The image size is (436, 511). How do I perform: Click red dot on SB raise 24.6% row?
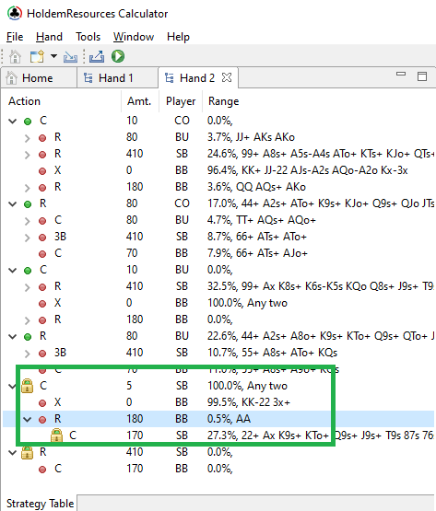coord(42,155)
